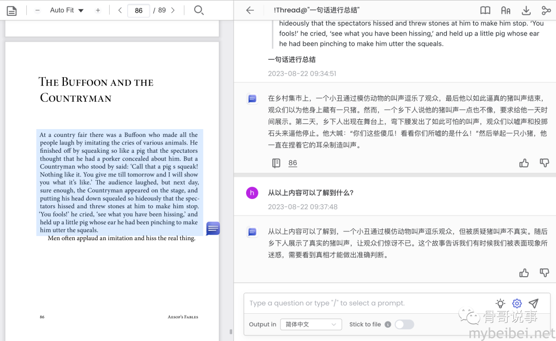Thumbs down the first summary answer

click(x=544, y=163)
